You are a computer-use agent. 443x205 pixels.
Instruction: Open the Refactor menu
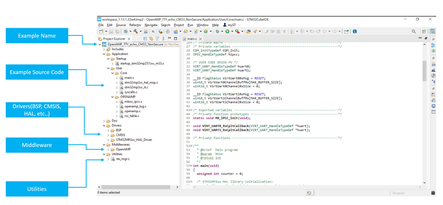135,25
